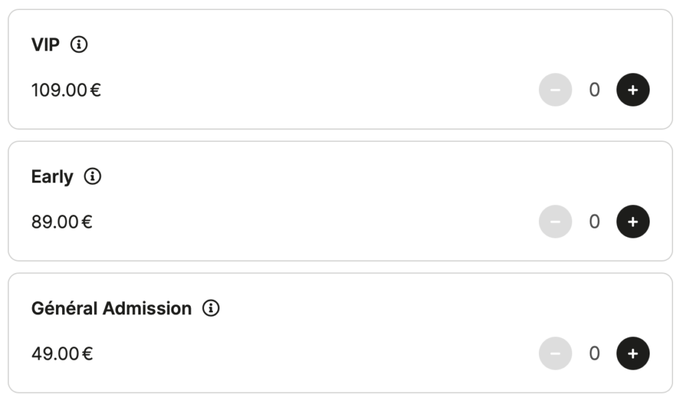This screenshot has width=683, height=401.
Task: Click the Général Admission info icon
Action: point(211,308)
